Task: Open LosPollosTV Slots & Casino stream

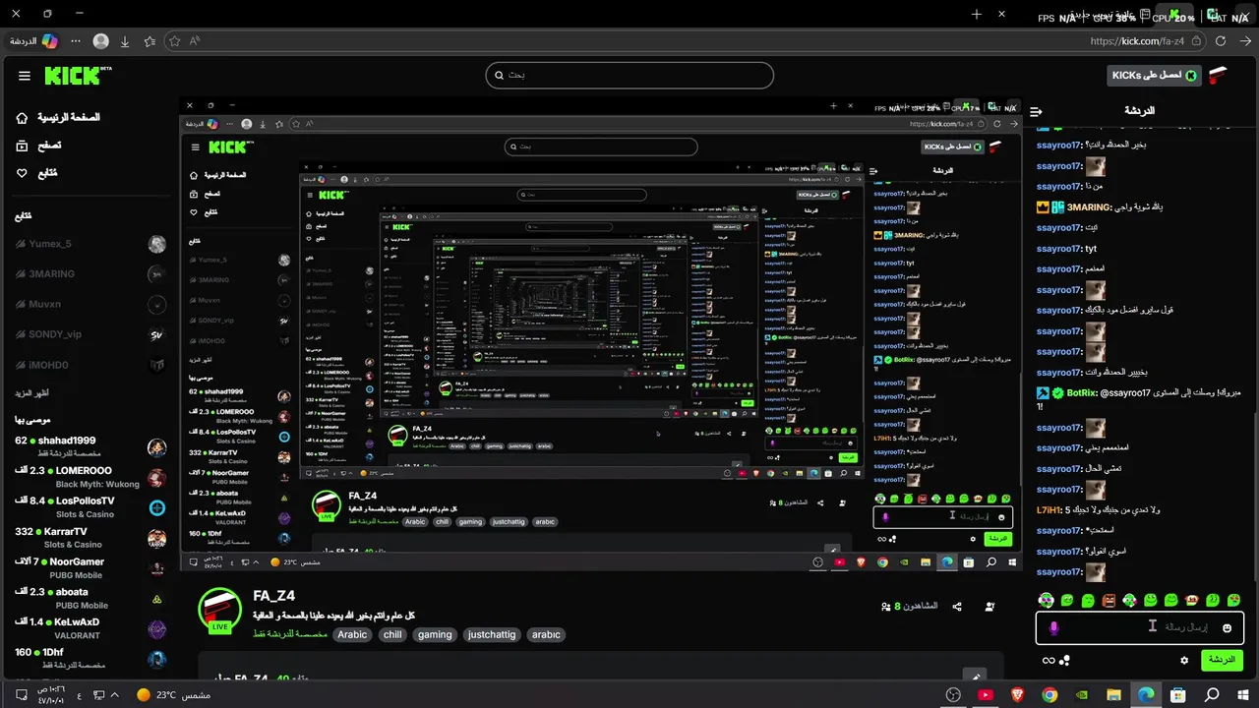Action: 90,507
